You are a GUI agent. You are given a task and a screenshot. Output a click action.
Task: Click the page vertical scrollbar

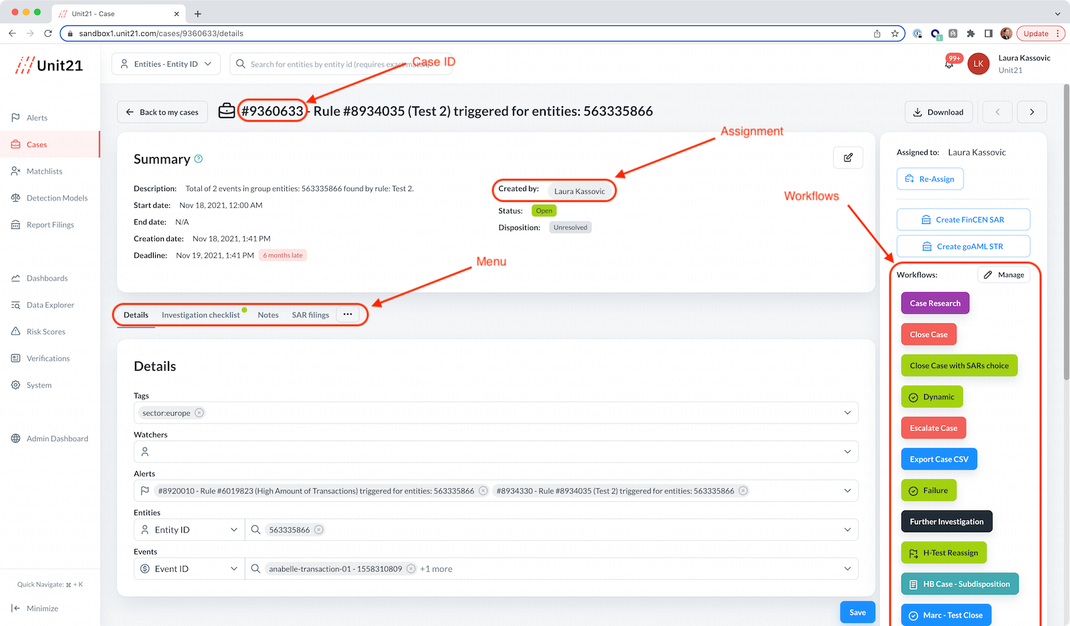pyautogui.click(x=1067, y=232)
